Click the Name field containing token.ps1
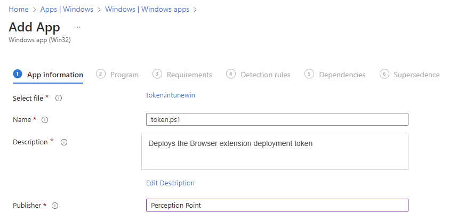The width and height of the screenshot is (449, 220). pyautogui.click(x=277, y=119)
